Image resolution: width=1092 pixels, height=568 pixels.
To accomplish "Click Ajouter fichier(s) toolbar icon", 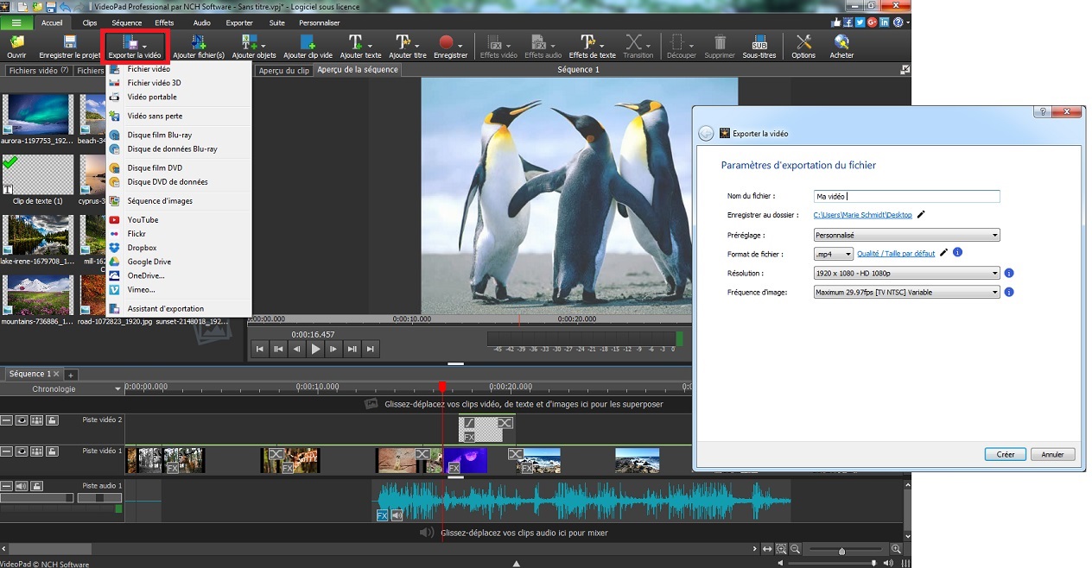I will [199, 47].
